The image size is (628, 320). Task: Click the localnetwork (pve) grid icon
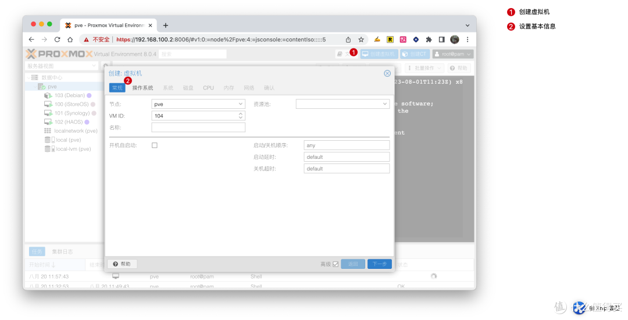coord(48,130)
